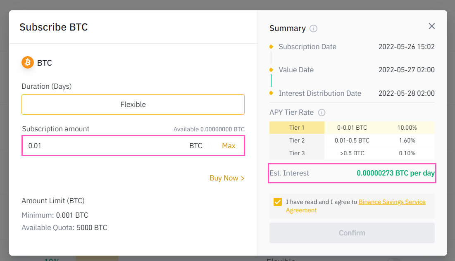Click the info icon beside Summary

coord(314,28)
